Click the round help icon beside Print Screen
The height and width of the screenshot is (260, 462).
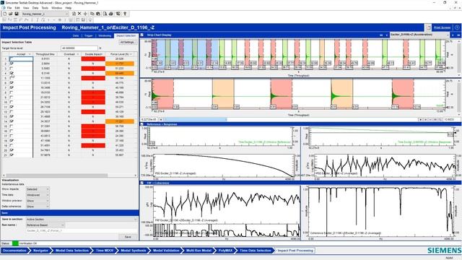coord(457,27)
